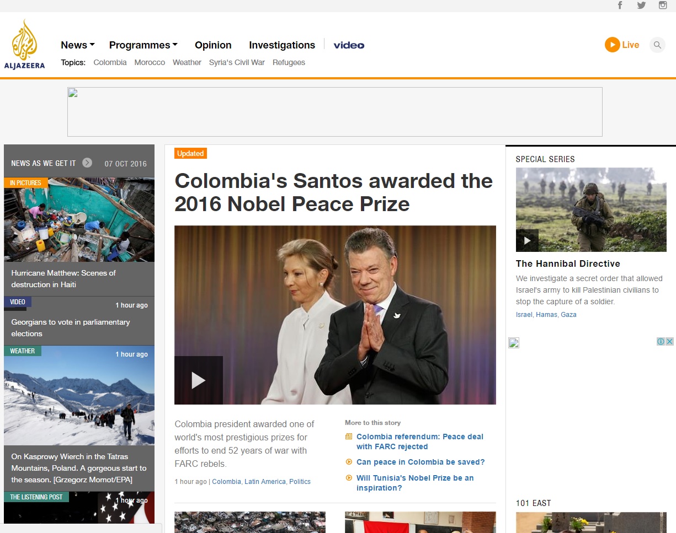Click the 'Live' text label

631,45
